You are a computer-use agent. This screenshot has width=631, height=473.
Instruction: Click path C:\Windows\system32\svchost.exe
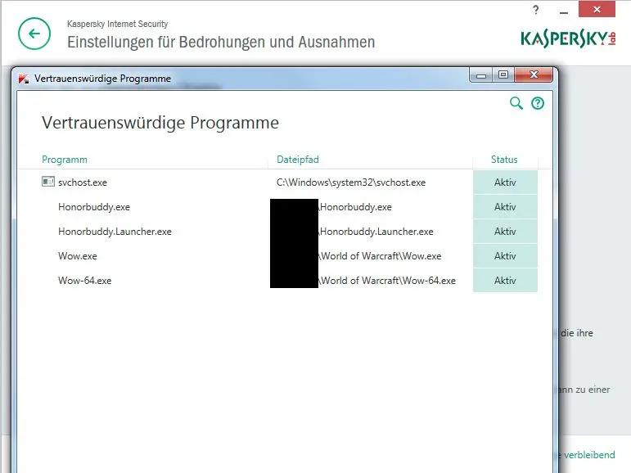coord(351,182)
